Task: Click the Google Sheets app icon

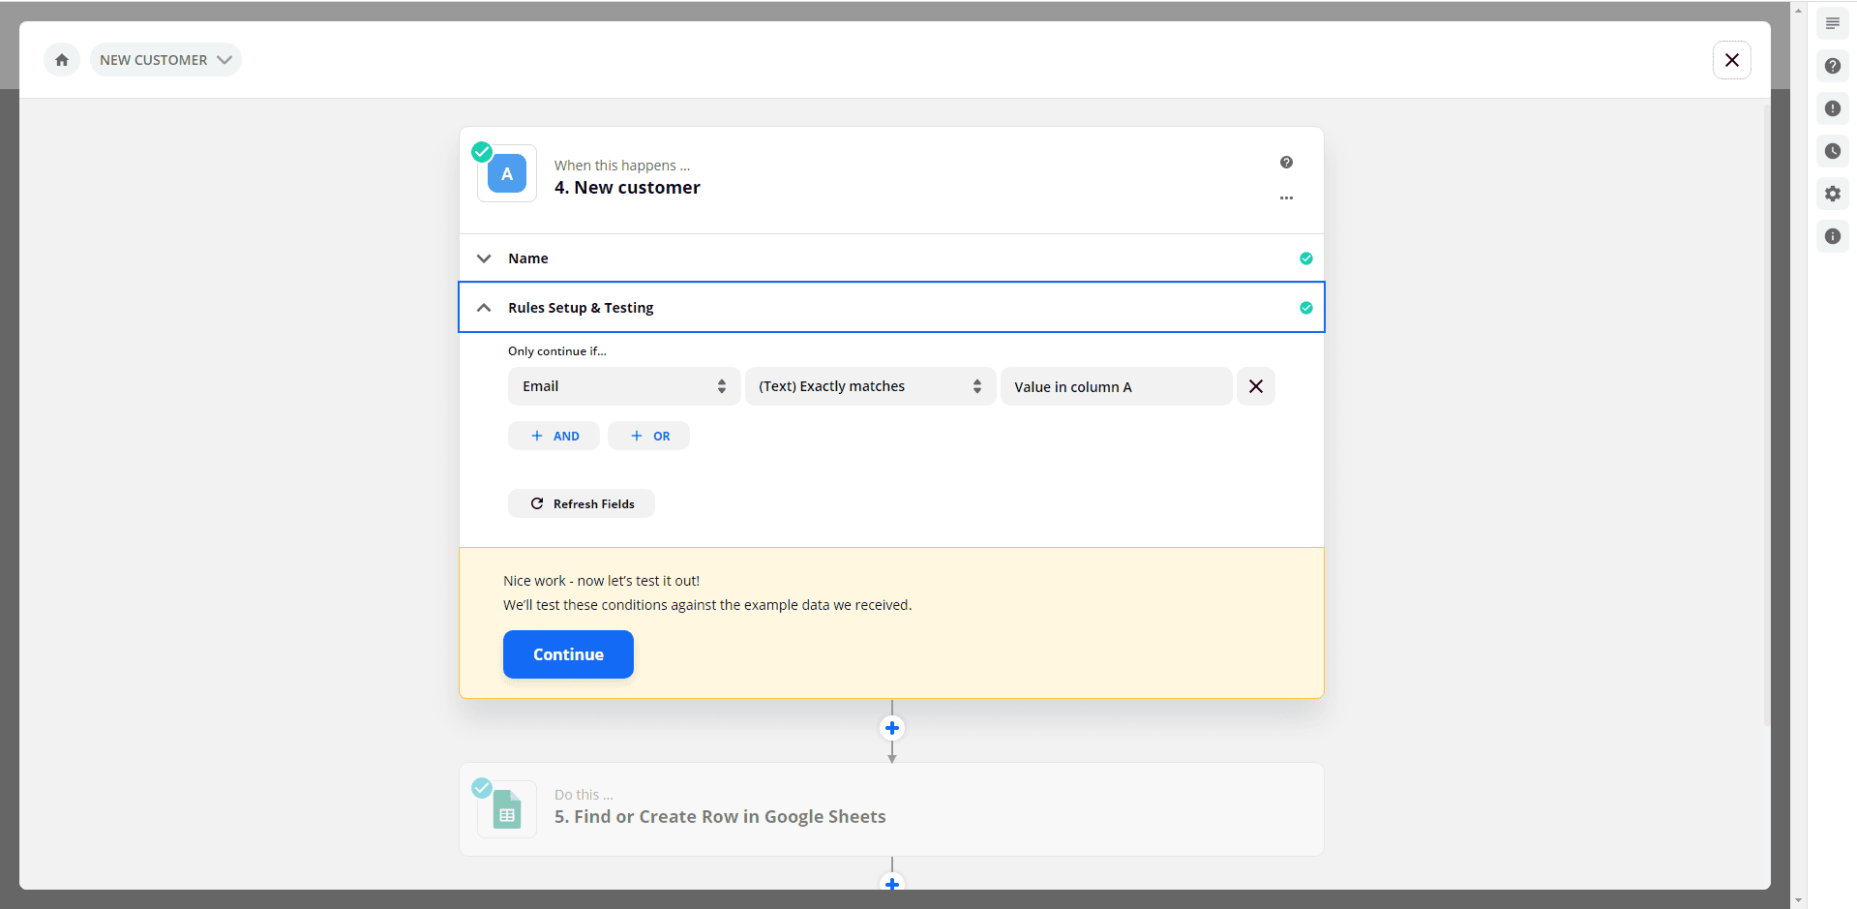Action: [507, 809]
